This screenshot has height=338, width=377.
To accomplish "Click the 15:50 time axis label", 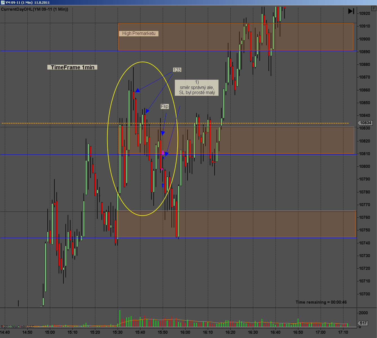I will point(163,332).
